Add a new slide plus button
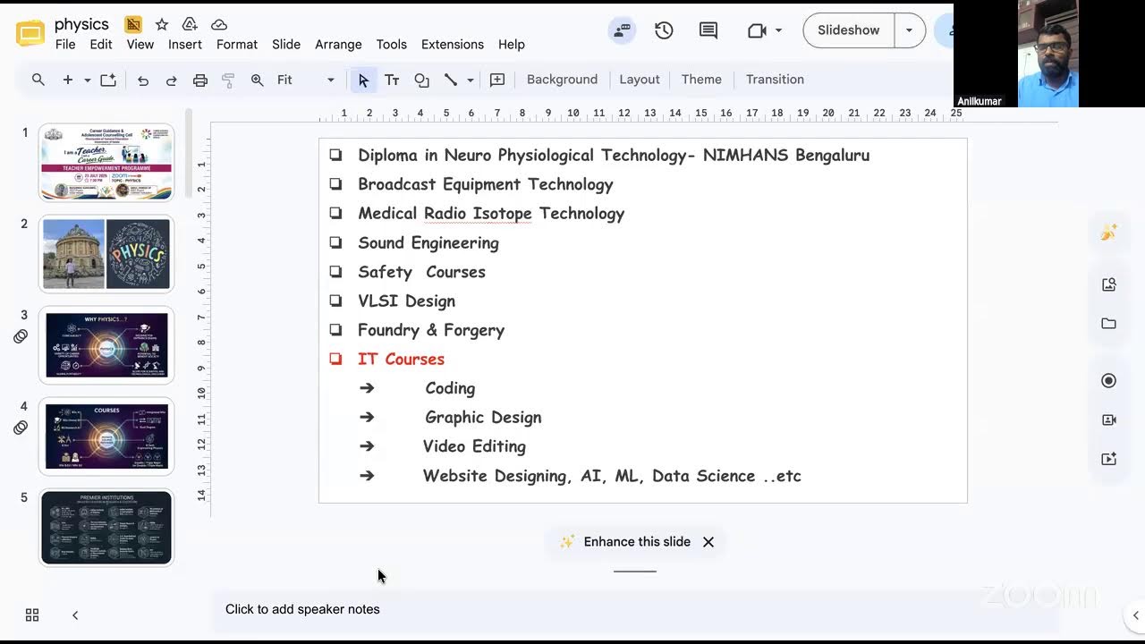Image resolution: width=1145 pixels, height=644 pixels. [67, 80]
